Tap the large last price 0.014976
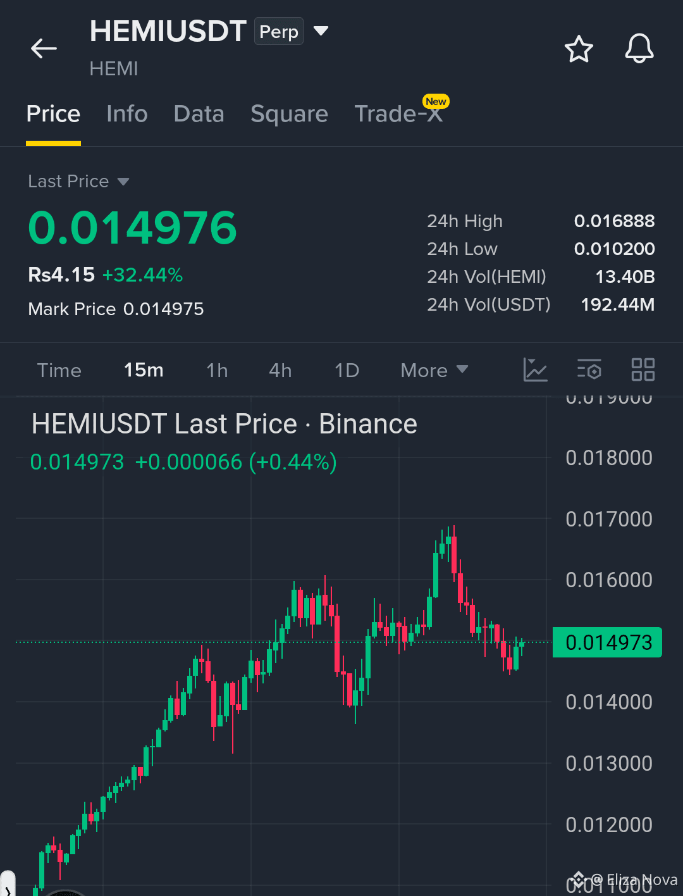 133,228
